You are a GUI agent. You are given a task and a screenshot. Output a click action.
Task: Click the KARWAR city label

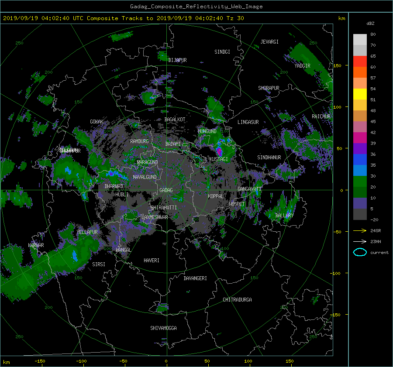tap(36, 245)
